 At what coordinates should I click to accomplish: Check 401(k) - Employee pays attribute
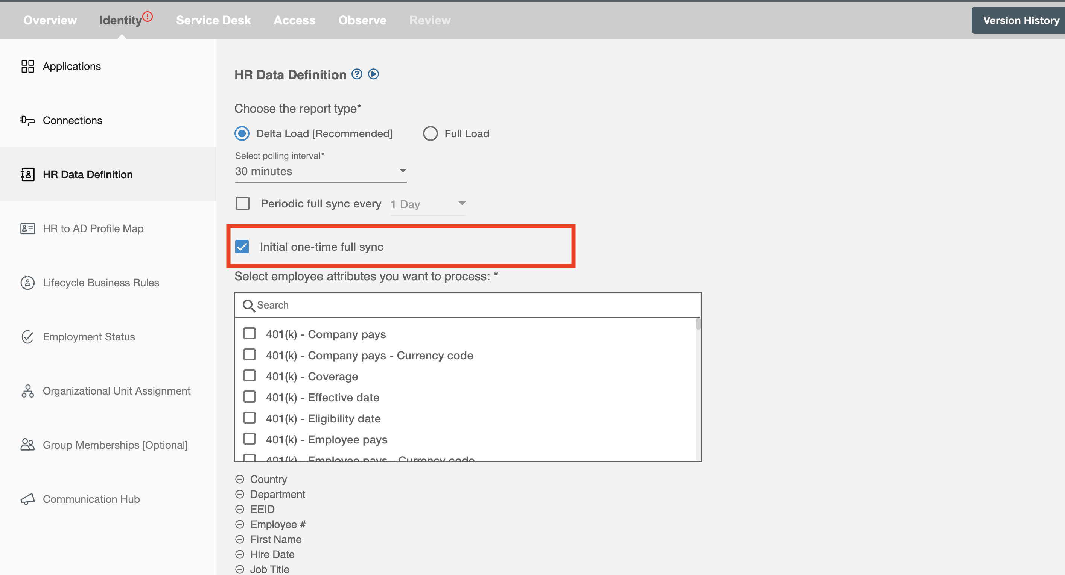pos(249,439)
